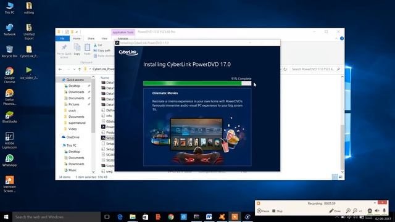
Task: Click the installer progress bar
Action: click(197, 83)
